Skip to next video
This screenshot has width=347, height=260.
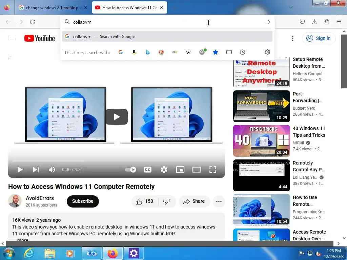(x=36, y=170)
